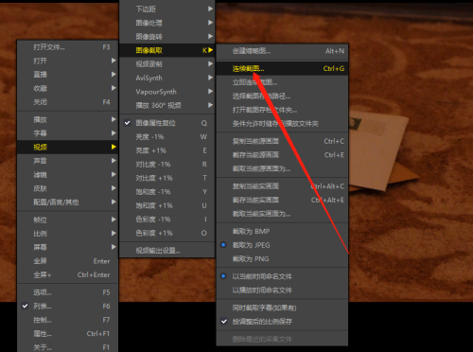Expand the 图像旋转 submenu
473x352 pixels.
(x=167, y=37)
